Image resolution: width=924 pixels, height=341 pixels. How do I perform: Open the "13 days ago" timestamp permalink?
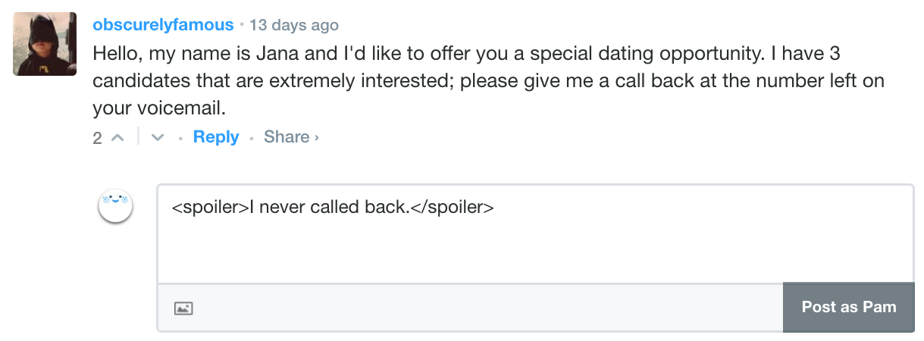tap(294, 25)
